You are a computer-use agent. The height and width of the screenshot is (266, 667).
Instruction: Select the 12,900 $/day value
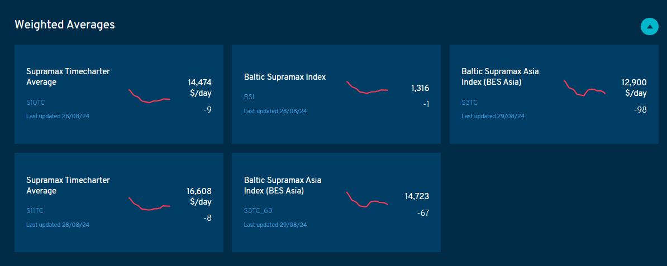point(633,88)
